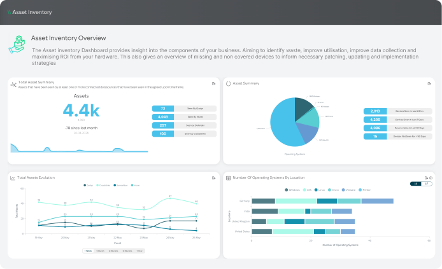Click the 25 May x-axis label
This screenshot has width=442, height=269.
coord(196,238)
